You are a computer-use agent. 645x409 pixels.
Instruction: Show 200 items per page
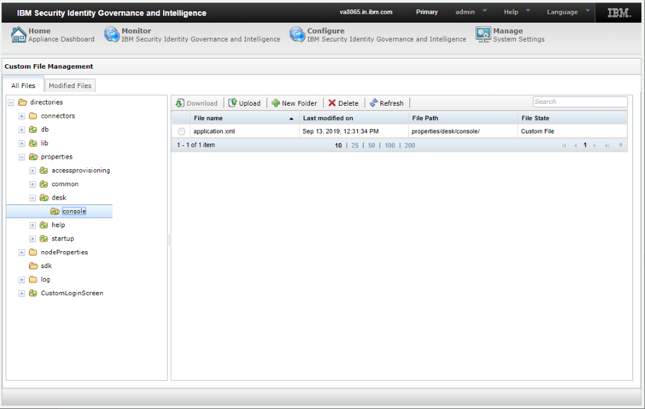point(409,145)
